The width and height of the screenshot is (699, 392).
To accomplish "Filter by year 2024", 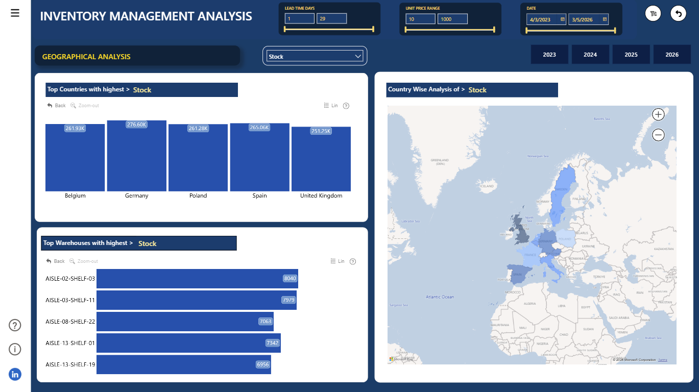I will point(590,55).
